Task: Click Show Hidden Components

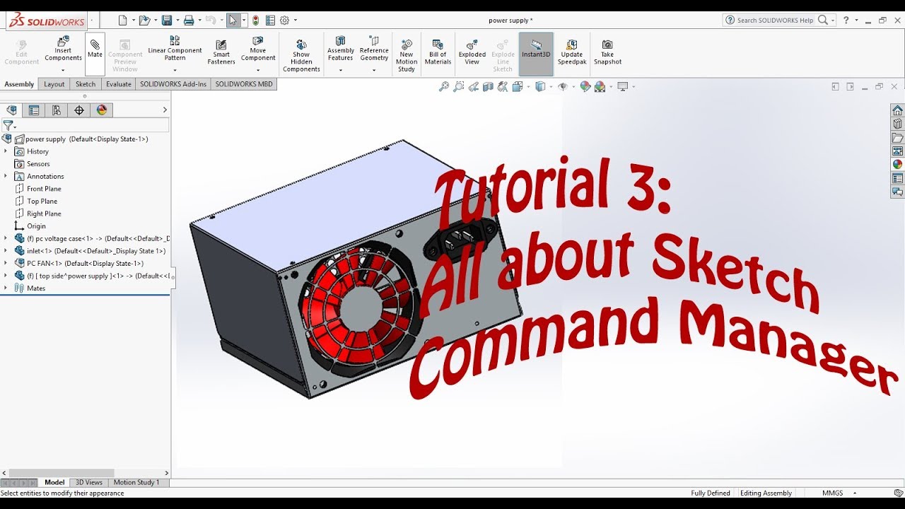Action: (x=301, y=57)
